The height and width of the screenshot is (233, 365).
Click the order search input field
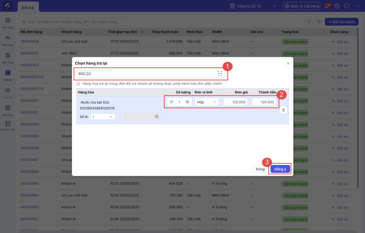pos(75,22)
